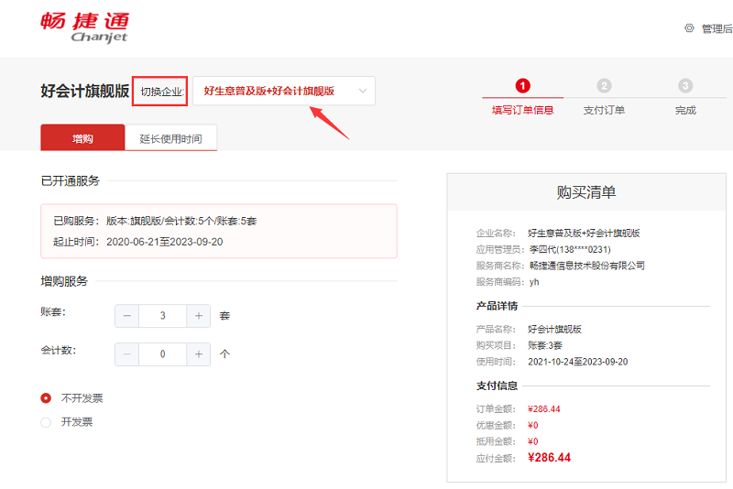Click the 账套 quantity field showing 3
Image resolution: width=733 pixels, height=489 pixels.
point(163,316)
